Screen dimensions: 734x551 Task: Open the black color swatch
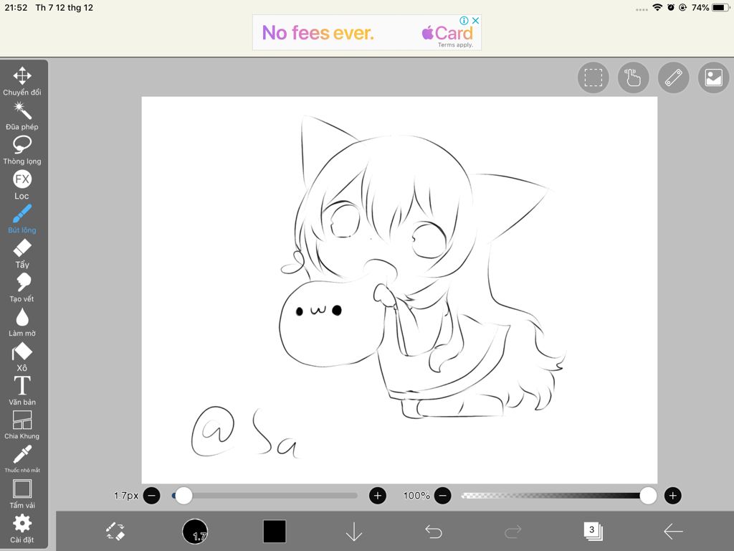click(275, 532)
